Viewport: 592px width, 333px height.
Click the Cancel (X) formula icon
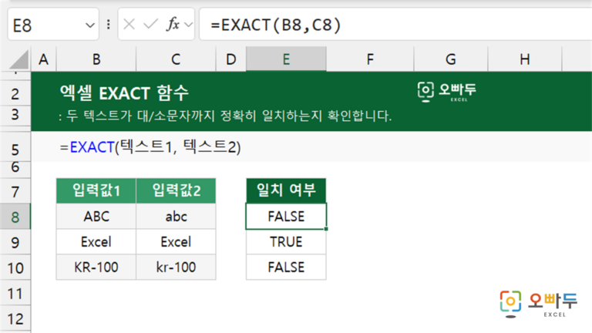pos(129,25)
